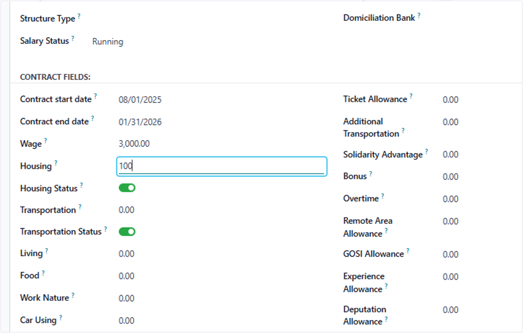Show Remote Area Allowance help tooltip
The image size is (523, 333).
click(x=386, y=231)
